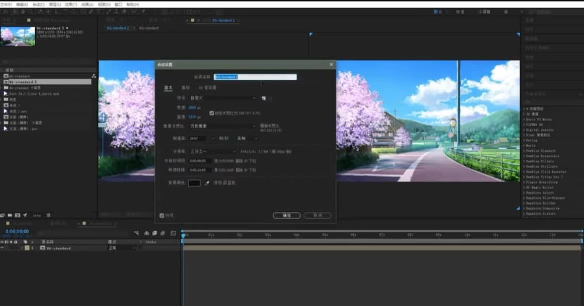The width and height of the screenshot is (584, 306).
Task: Click the start timecode field in dialog
Action: [x=200, y=161]
